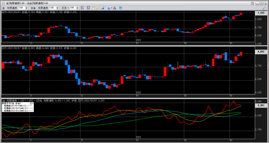This screenshot has height=143, width=269.
Task: Click the blue eraser brush tool
Action: tap(102, 8)
